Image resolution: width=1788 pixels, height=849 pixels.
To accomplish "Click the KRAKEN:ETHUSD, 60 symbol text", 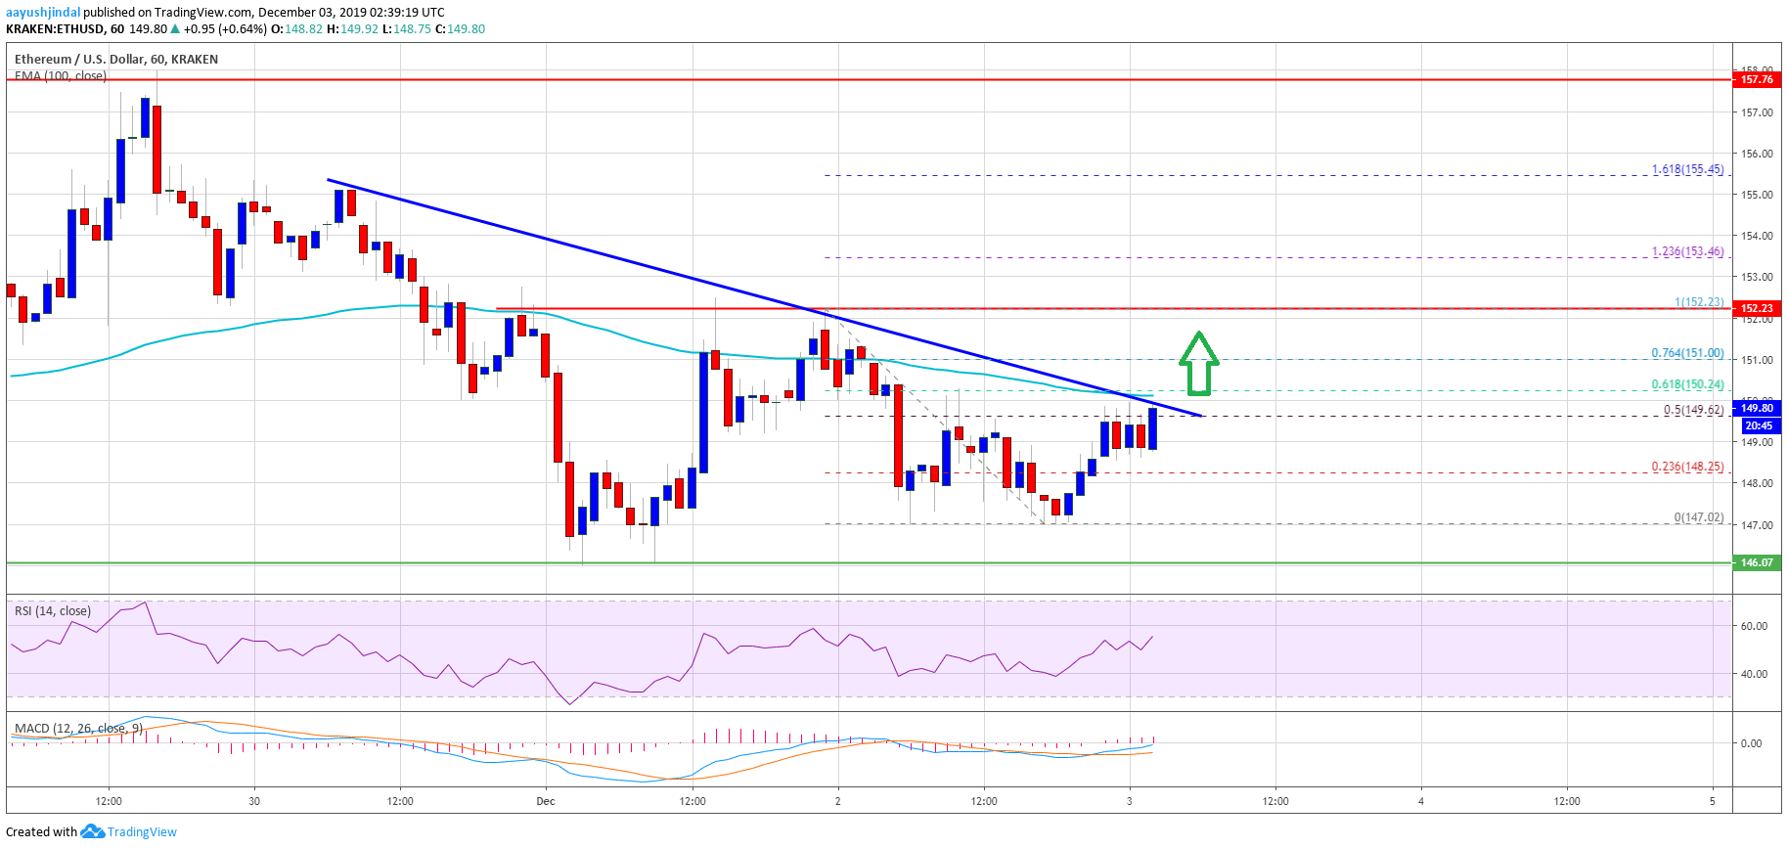I will (65, 29).
